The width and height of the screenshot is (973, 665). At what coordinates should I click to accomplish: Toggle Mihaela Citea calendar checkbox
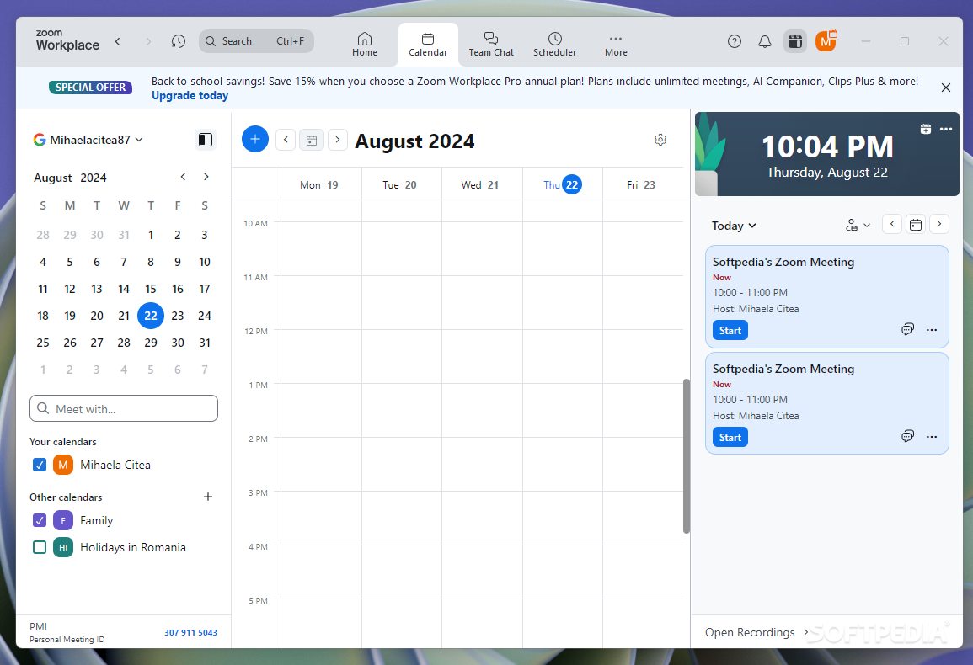pyautogui.click(x=39, y=465)
